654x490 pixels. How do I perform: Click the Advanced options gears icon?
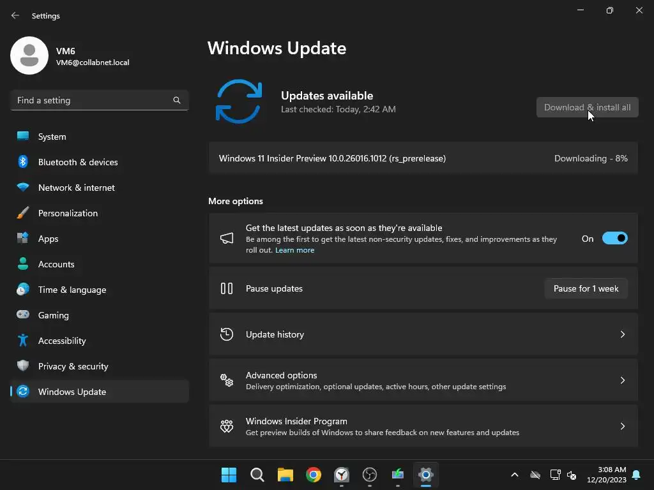(x=227, y=380)
